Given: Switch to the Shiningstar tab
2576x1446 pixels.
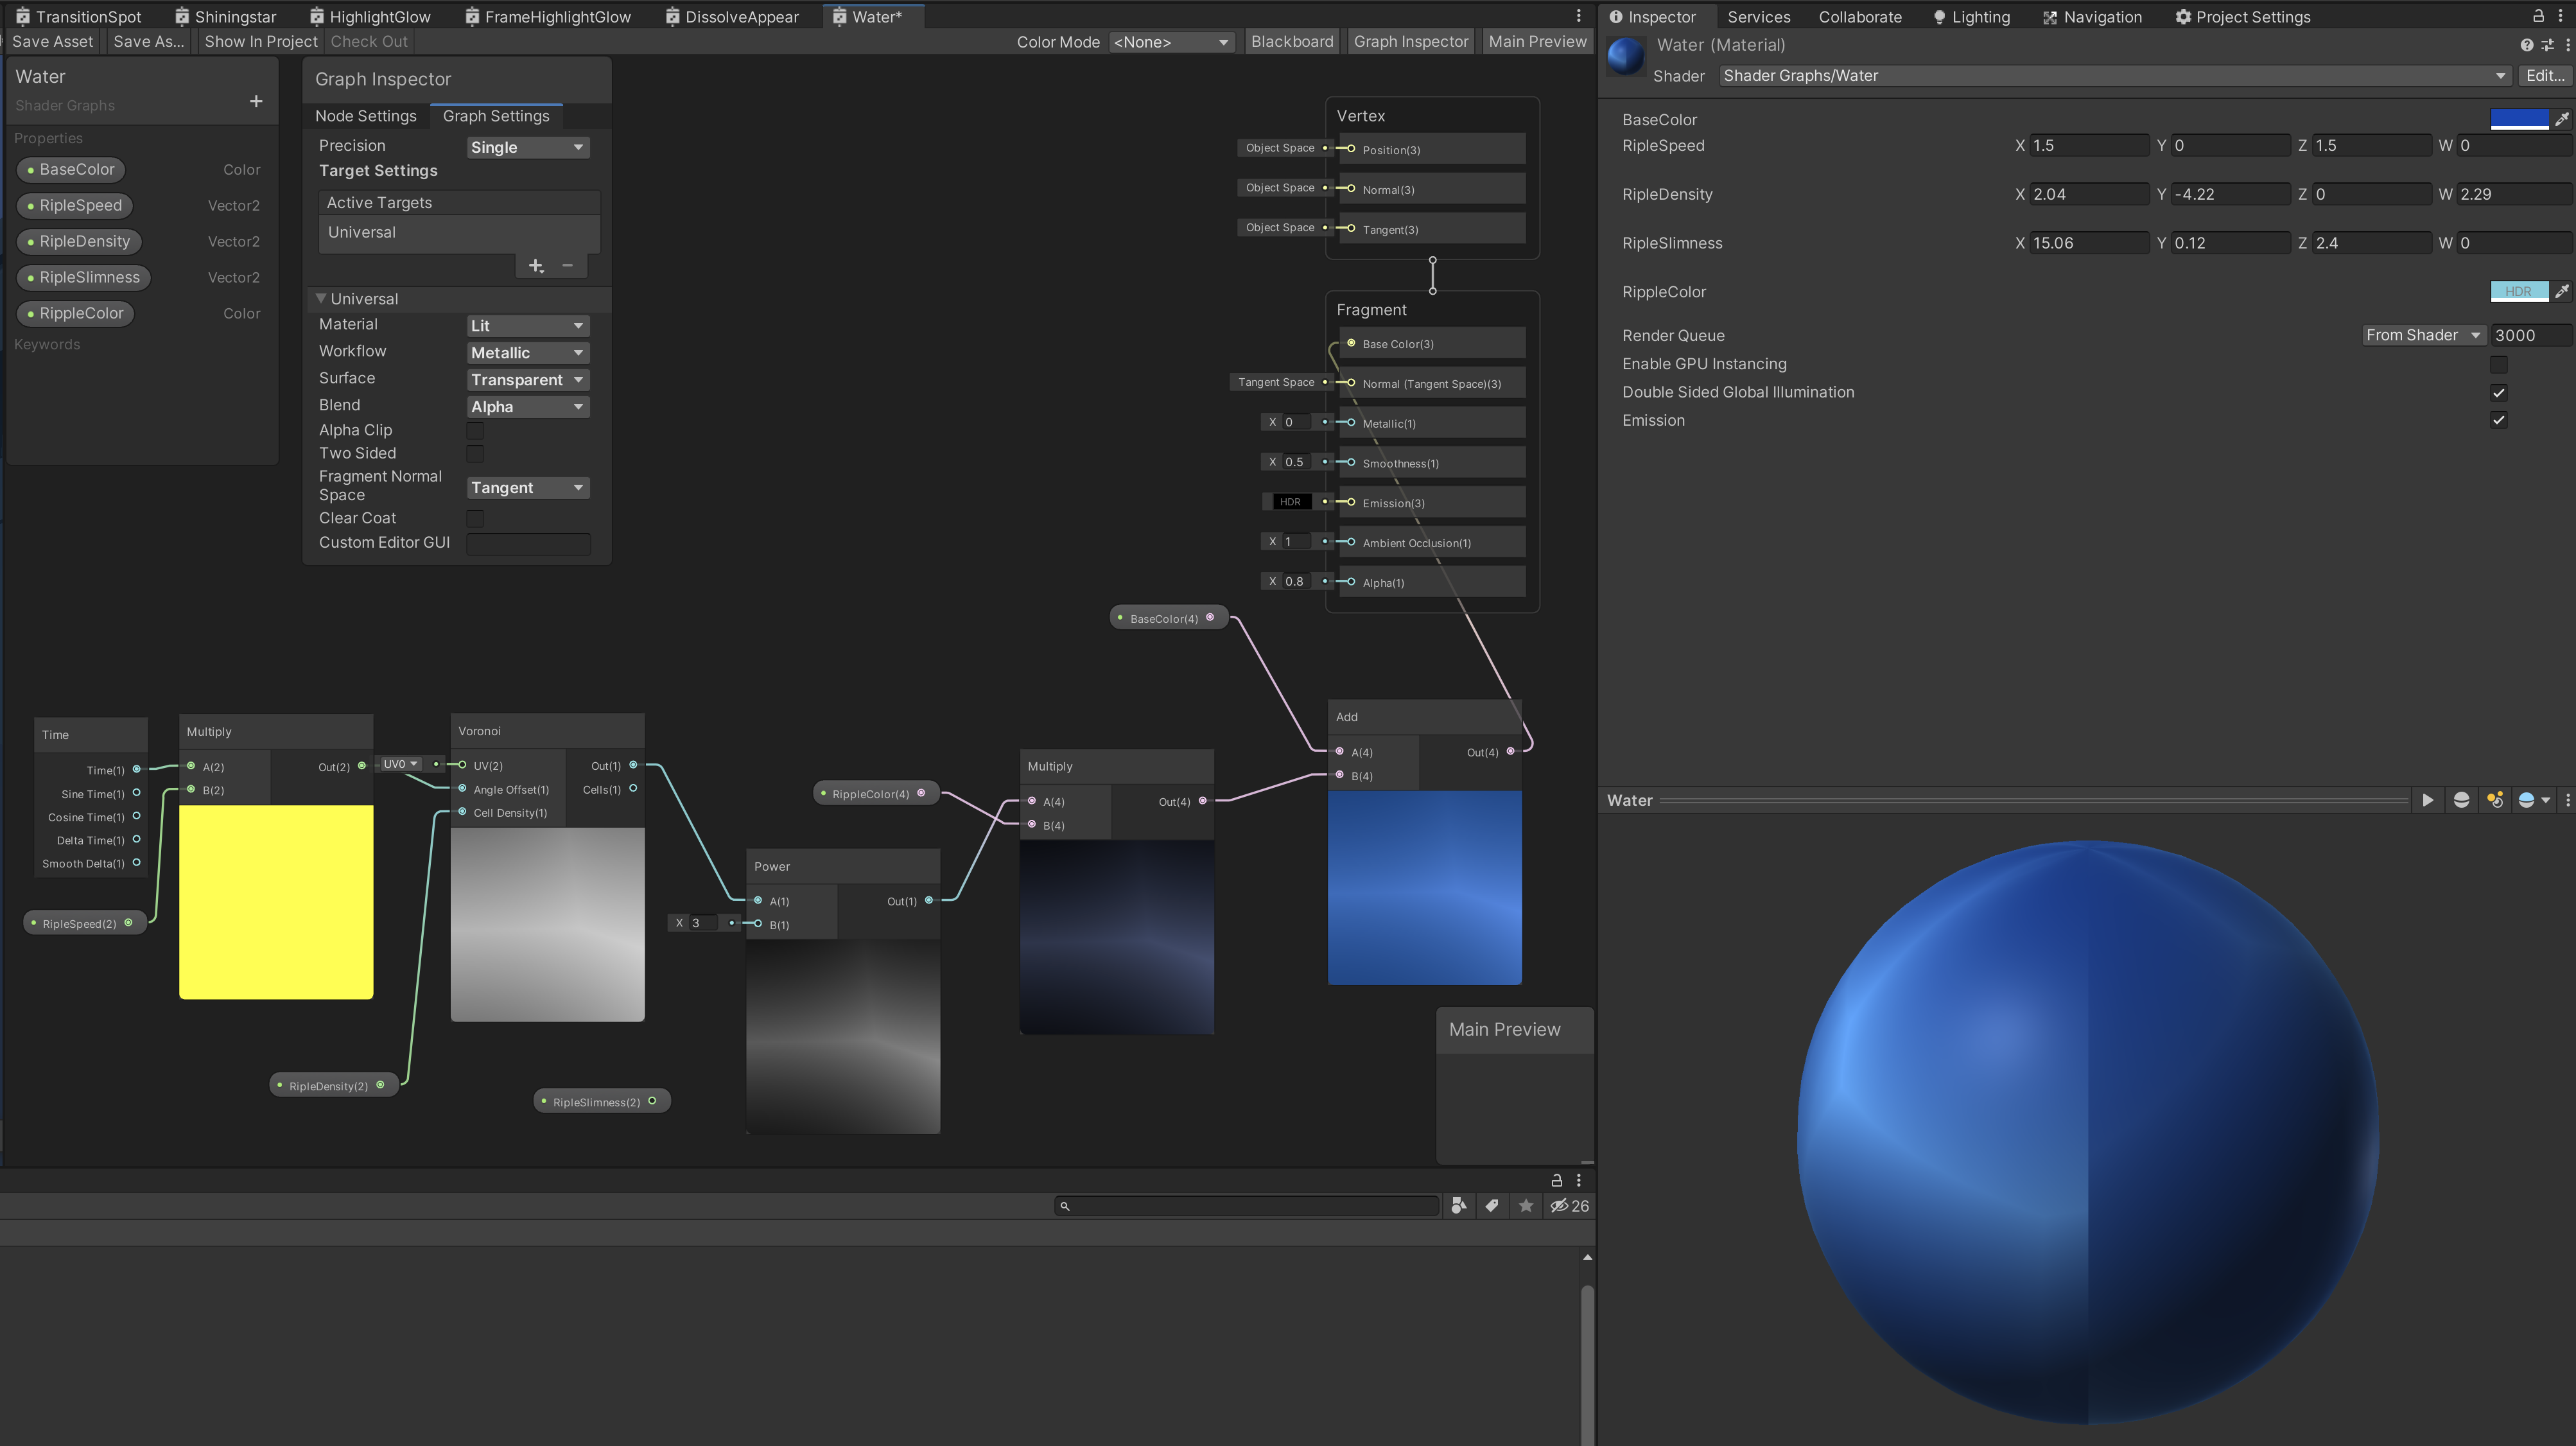Looking at the screenshot, I should (x=226, y=16).
